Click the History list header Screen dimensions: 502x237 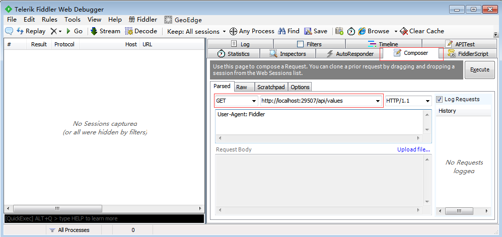(463, 111)
